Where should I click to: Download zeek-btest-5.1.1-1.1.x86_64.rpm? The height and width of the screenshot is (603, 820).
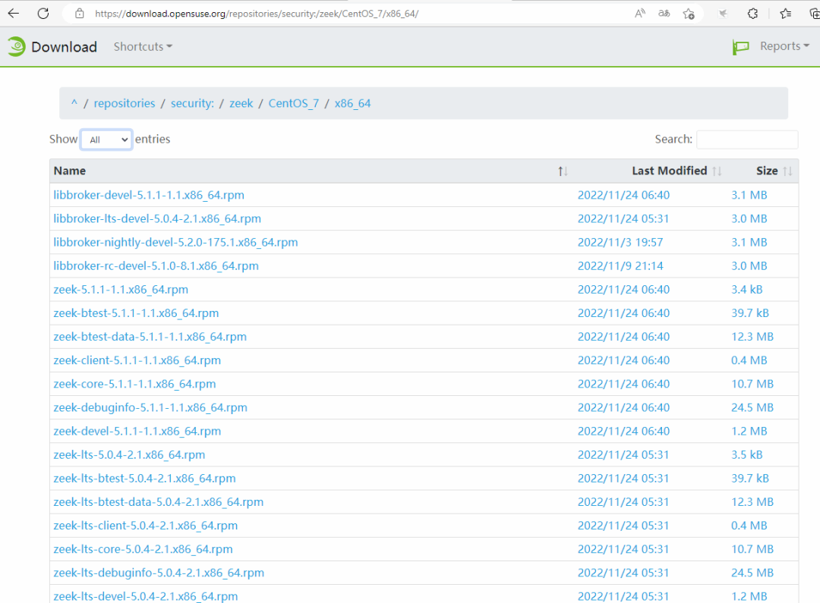[136, 313]
